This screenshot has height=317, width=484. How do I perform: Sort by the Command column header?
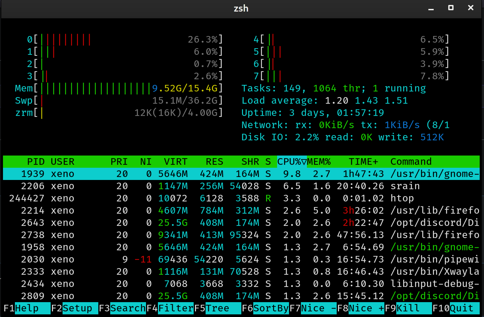[x=411, y=161]
